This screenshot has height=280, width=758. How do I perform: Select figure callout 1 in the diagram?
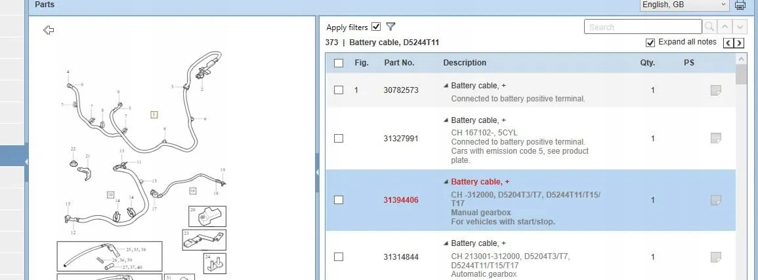154,114
